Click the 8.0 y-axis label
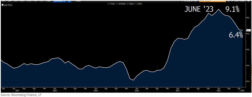Image resolution: width=252 pixels, height=97 pixels. (248, 18)
